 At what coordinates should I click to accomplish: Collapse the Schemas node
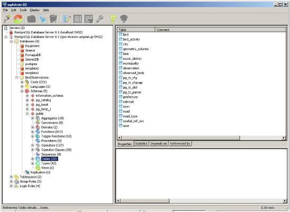pyautogui.click(x=22, y=91)
